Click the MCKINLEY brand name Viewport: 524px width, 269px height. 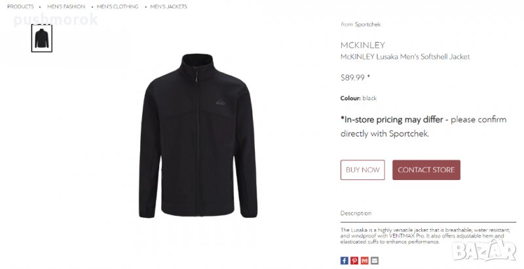pyautogui.click(x=363, y=45)
